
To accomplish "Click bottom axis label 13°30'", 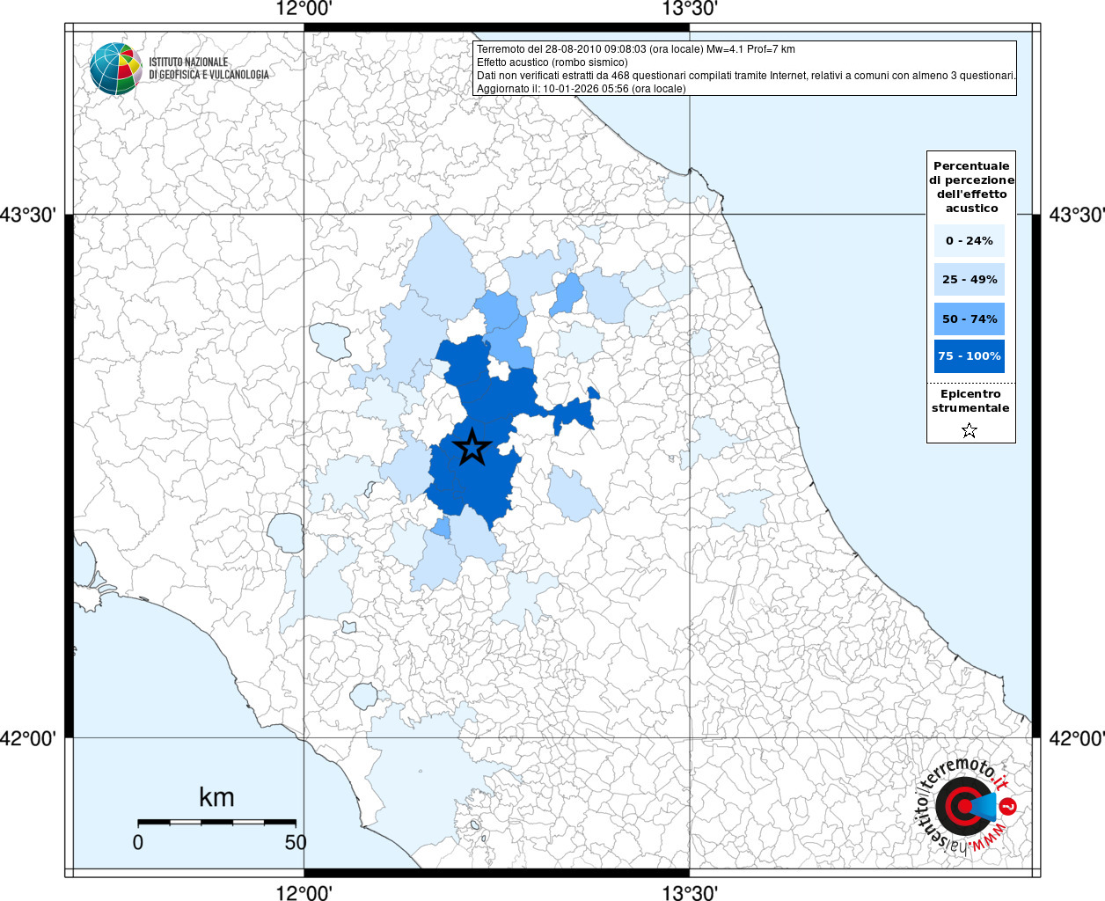I will (x=689, y=892).
